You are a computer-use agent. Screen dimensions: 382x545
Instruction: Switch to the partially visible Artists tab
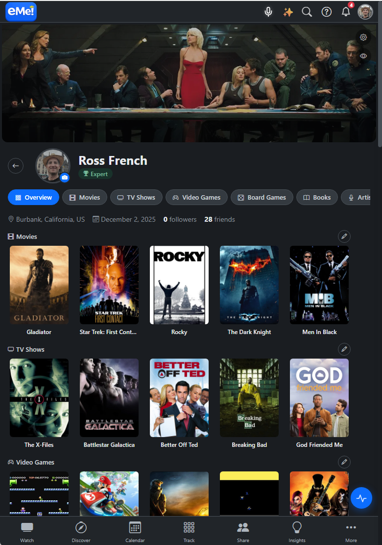[x=356, y=197]
